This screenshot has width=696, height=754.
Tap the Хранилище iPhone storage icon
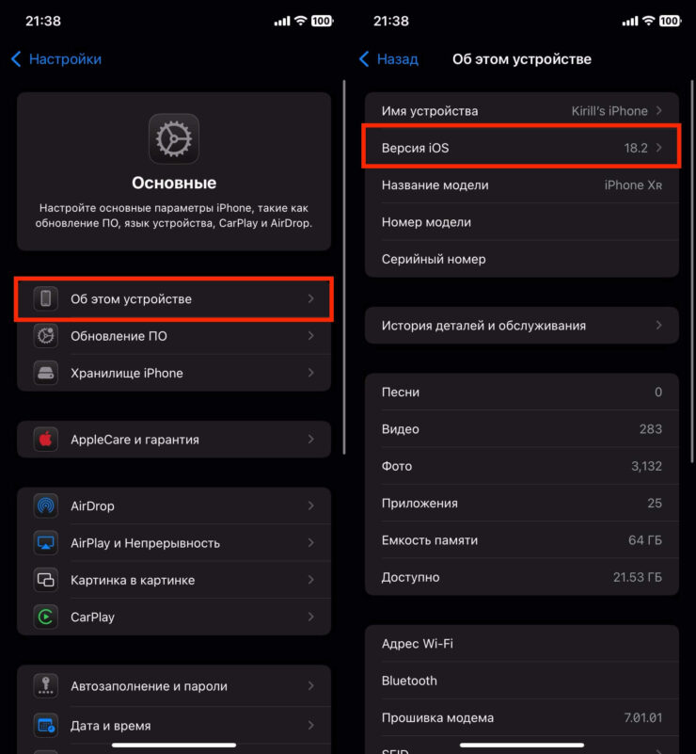point(45,373)
